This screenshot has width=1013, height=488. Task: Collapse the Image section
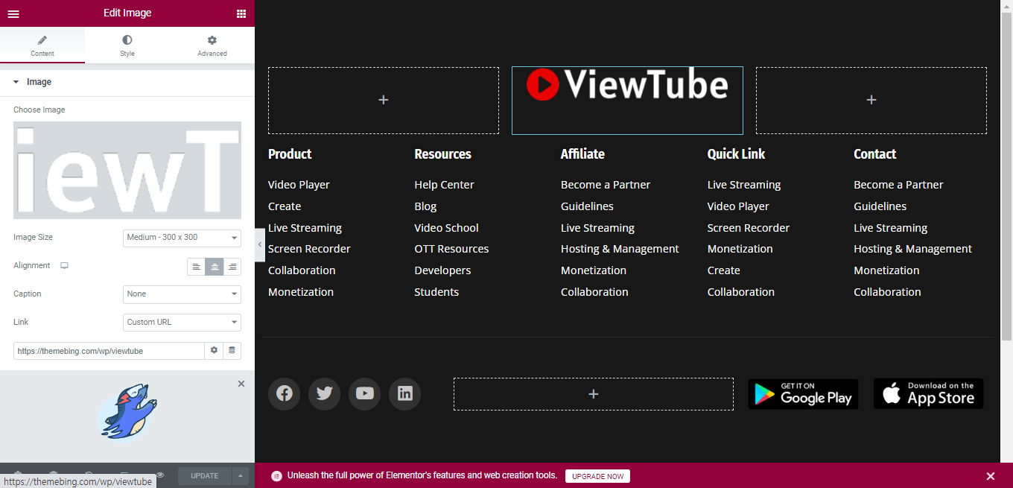point(127,82)
